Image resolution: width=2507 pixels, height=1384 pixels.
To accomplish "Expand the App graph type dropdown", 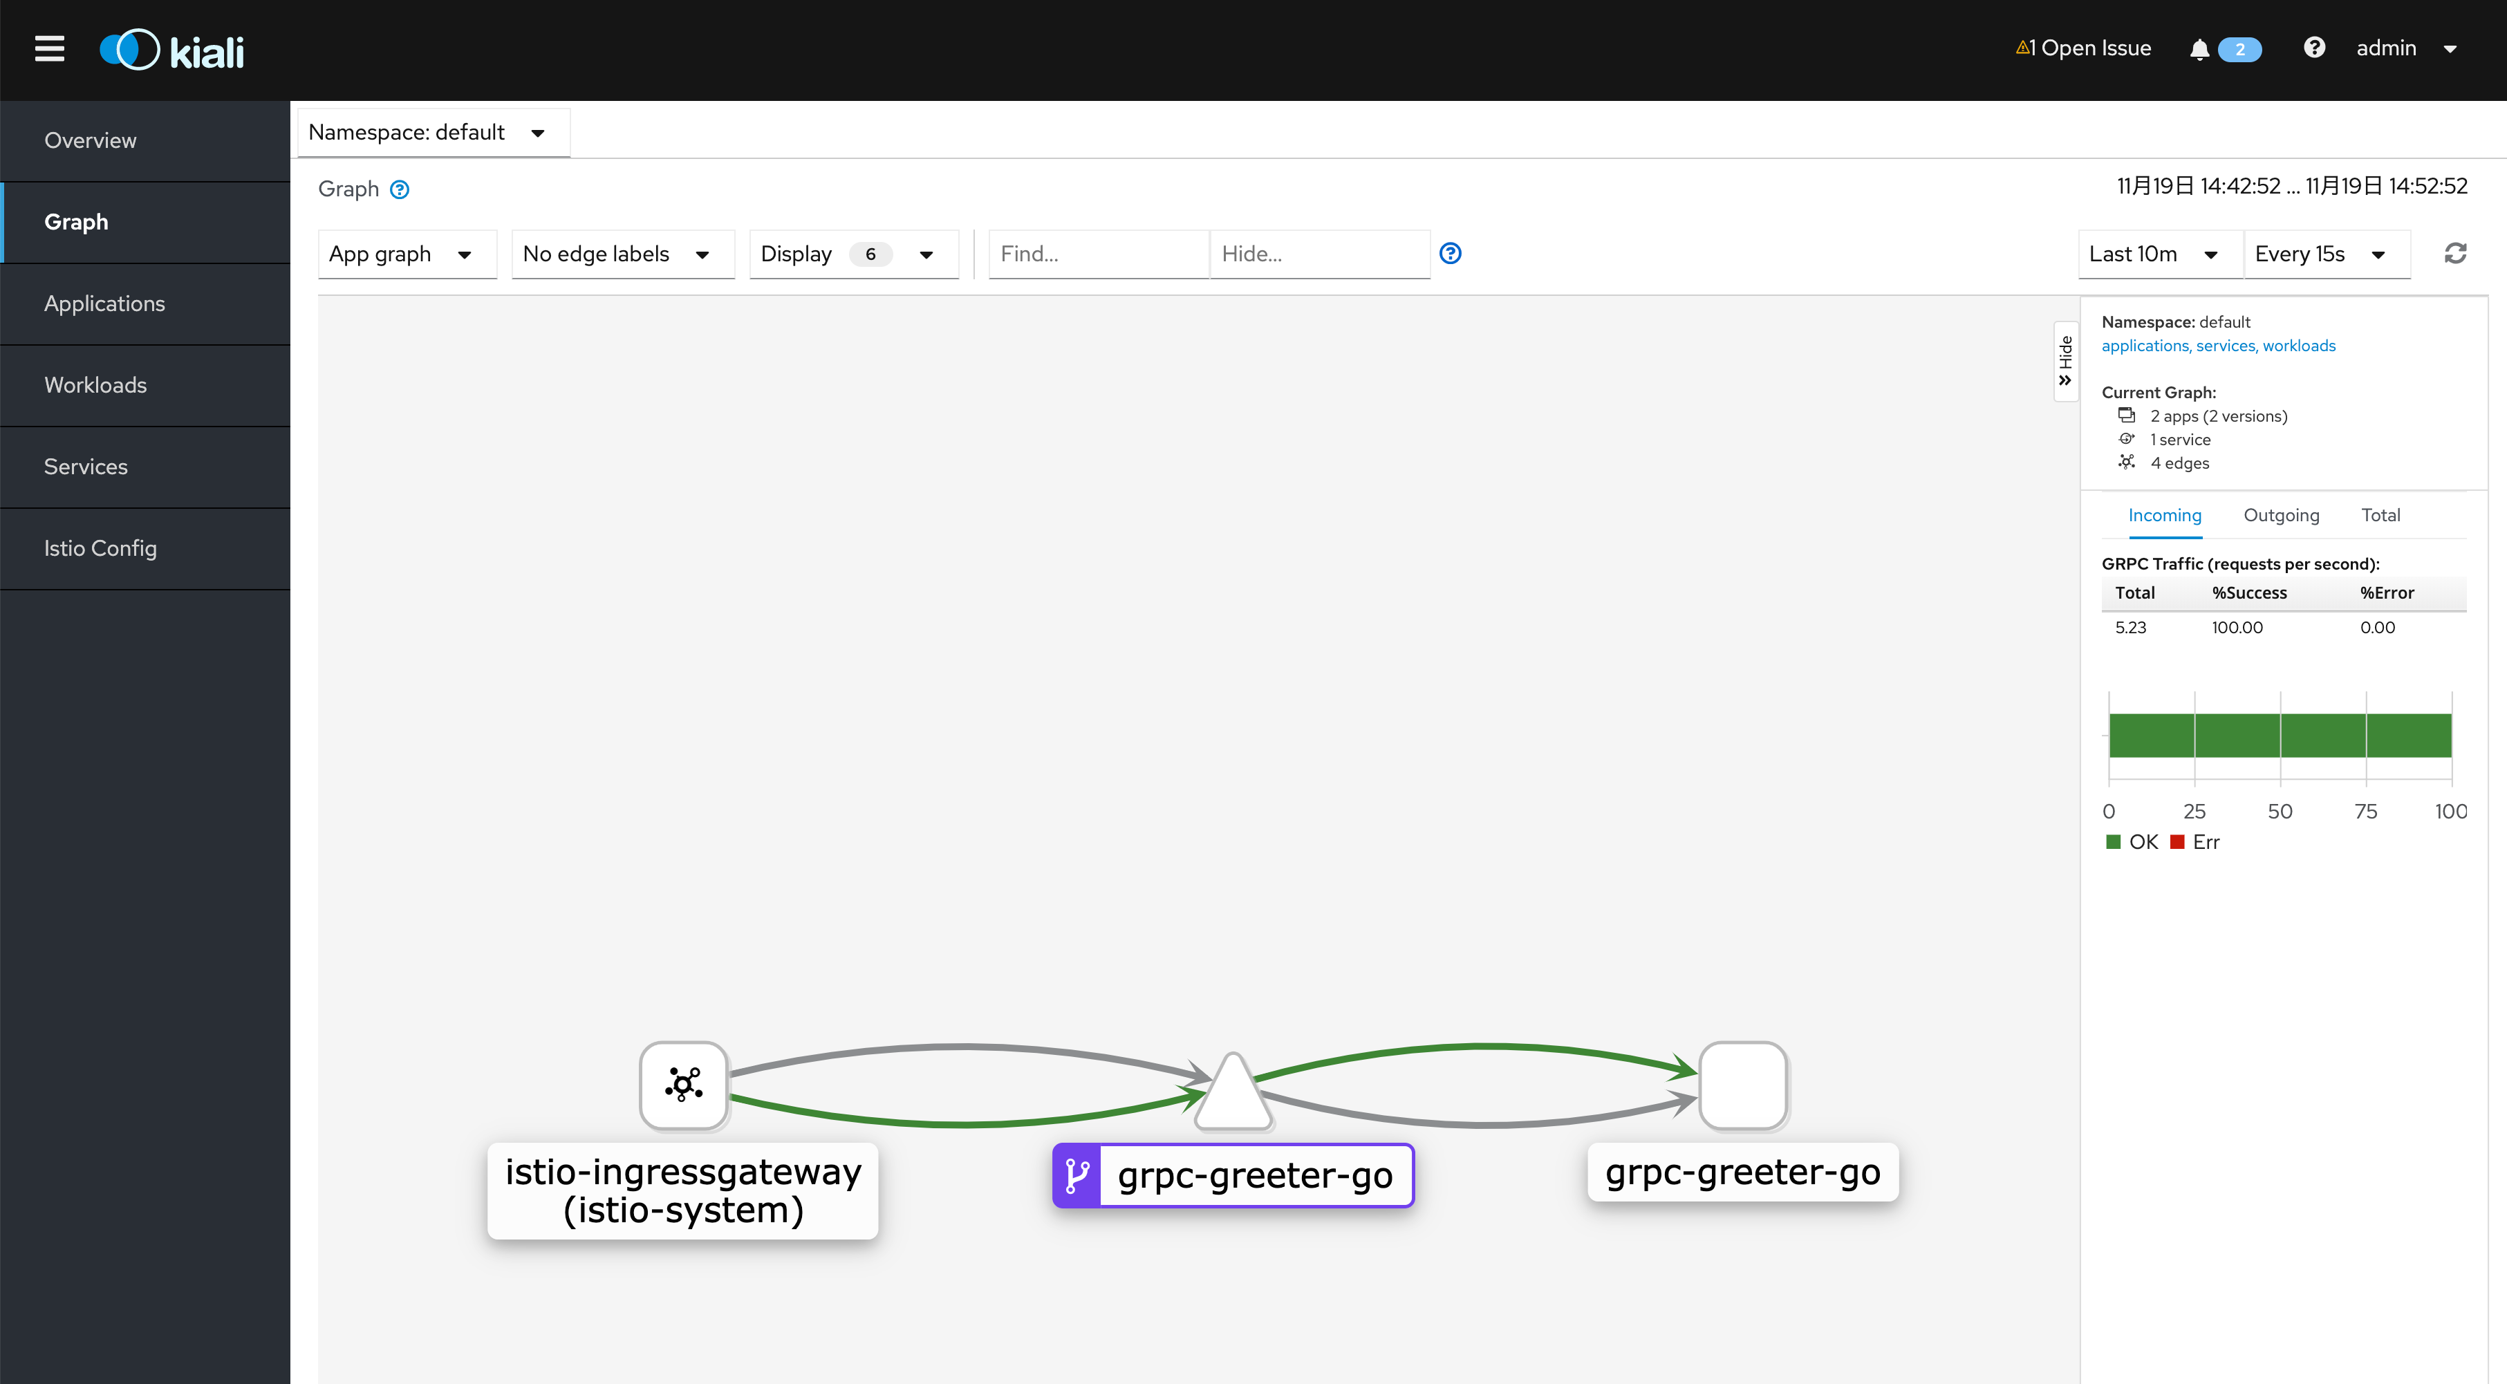I will [402, 254].
